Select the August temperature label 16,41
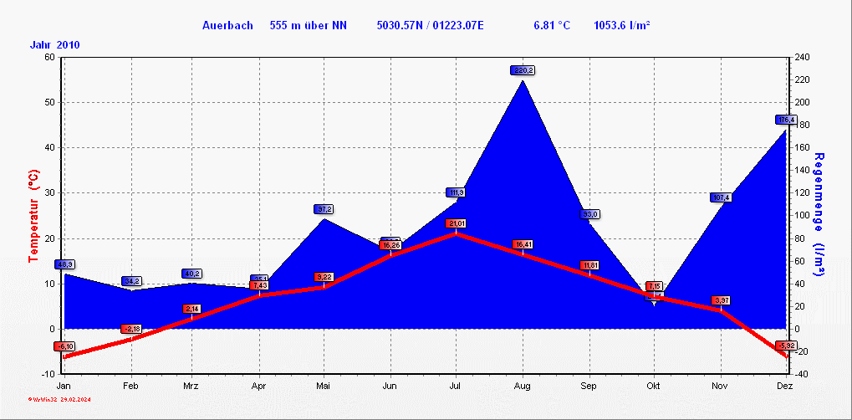 point(523,244)
